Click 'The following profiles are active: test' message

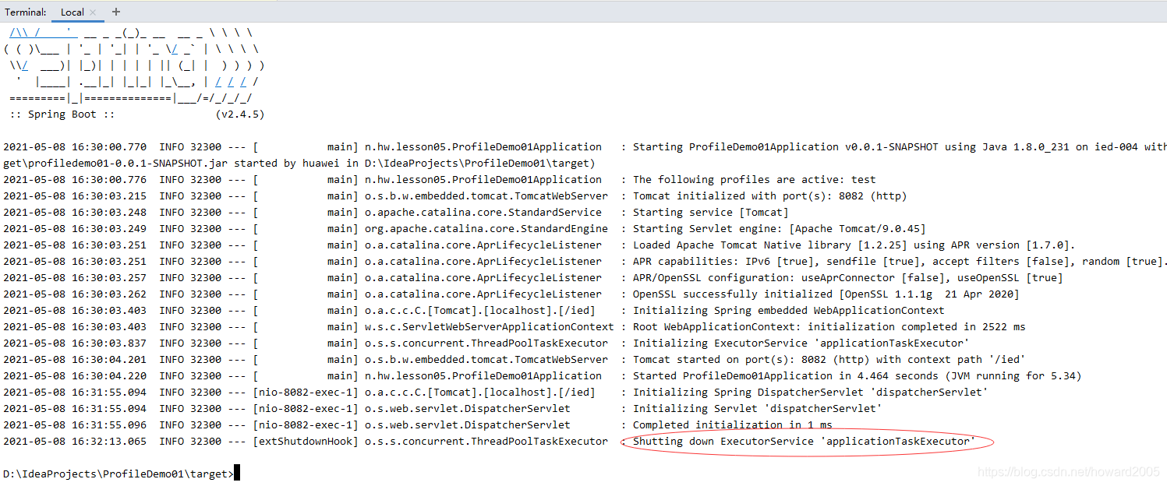pos(754,180)
